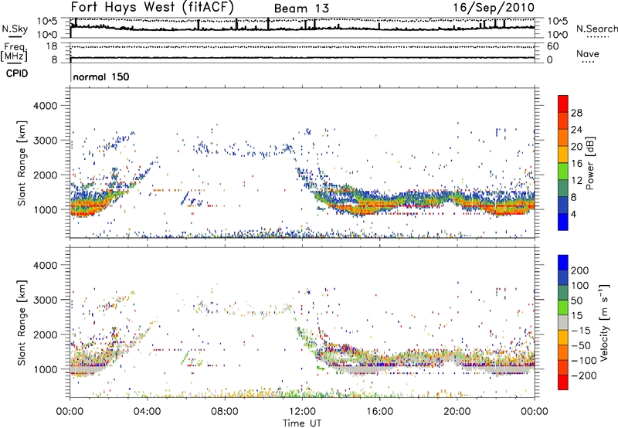Click the "60" tick on the Nave axis
This screenshot has height=428, width=618.
coord(552,46)
